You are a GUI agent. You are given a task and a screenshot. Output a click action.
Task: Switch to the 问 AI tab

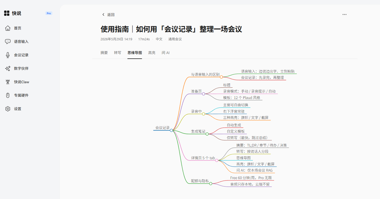166,53
